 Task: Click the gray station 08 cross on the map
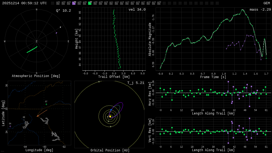pyautogui.click(x=24, y=120)
